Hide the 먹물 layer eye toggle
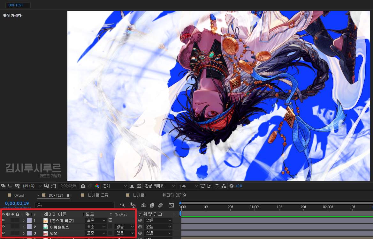The image size is (373, 239). [3, 233]
